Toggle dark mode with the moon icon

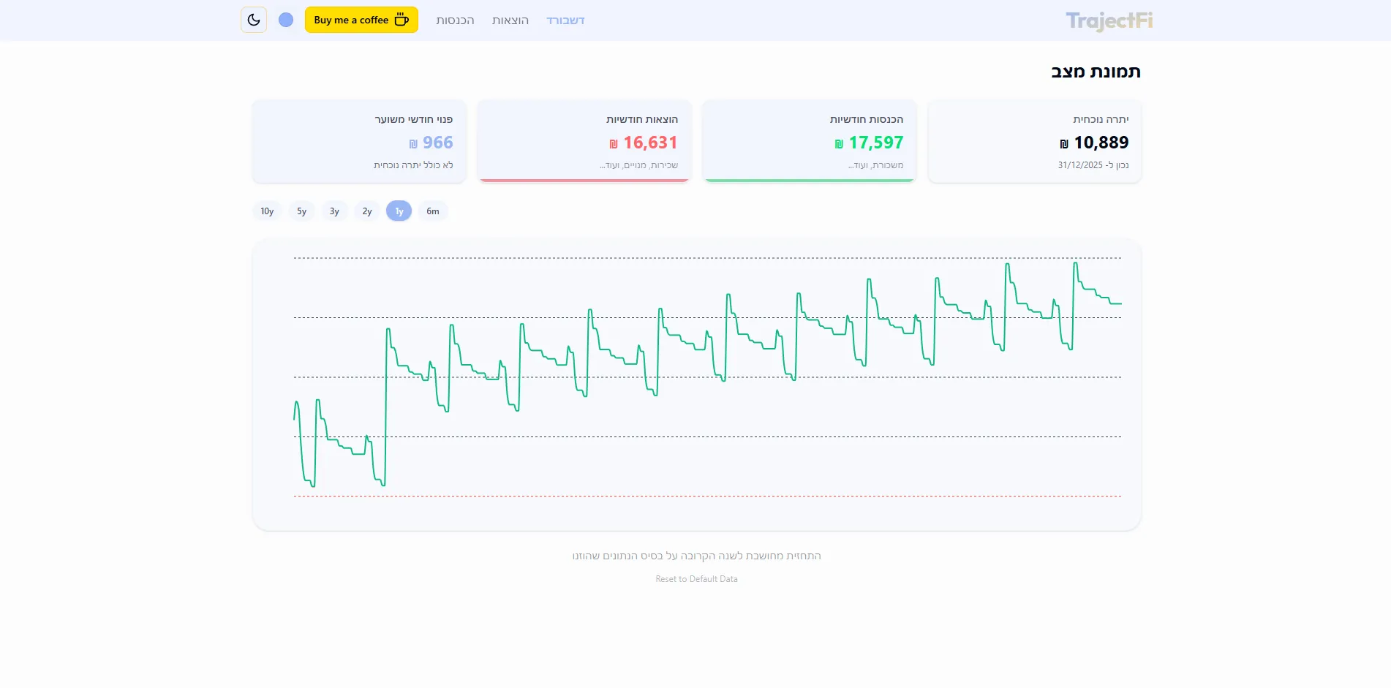coord(254,20)
